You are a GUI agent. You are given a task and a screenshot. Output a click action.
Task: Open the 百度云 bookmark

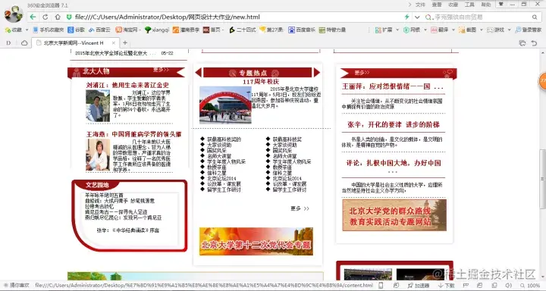point(99,30)
